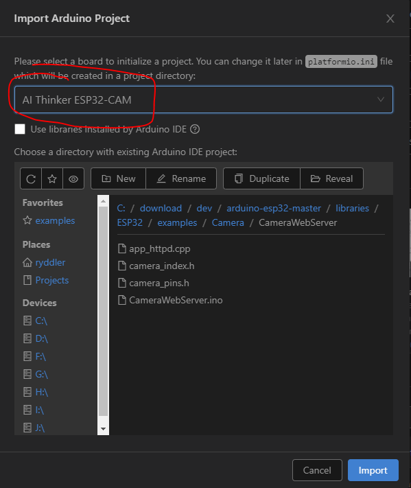Click the file icon of CameraWebServer.ino
Image resolution: width=411 pixels, height=488 pixels.
tap(122, 301)
